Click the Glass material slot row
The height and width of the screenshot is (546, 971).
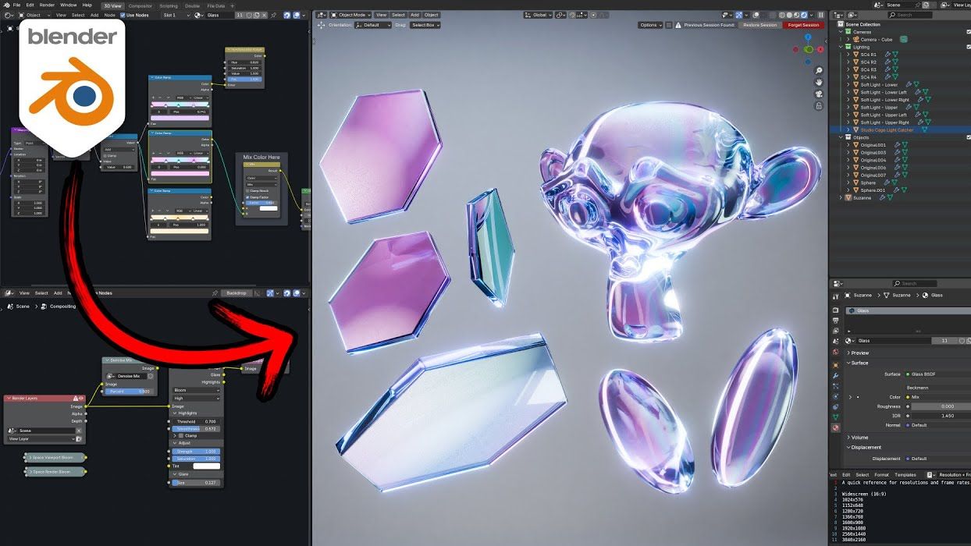pyautogui.click(x=907, y=310)
